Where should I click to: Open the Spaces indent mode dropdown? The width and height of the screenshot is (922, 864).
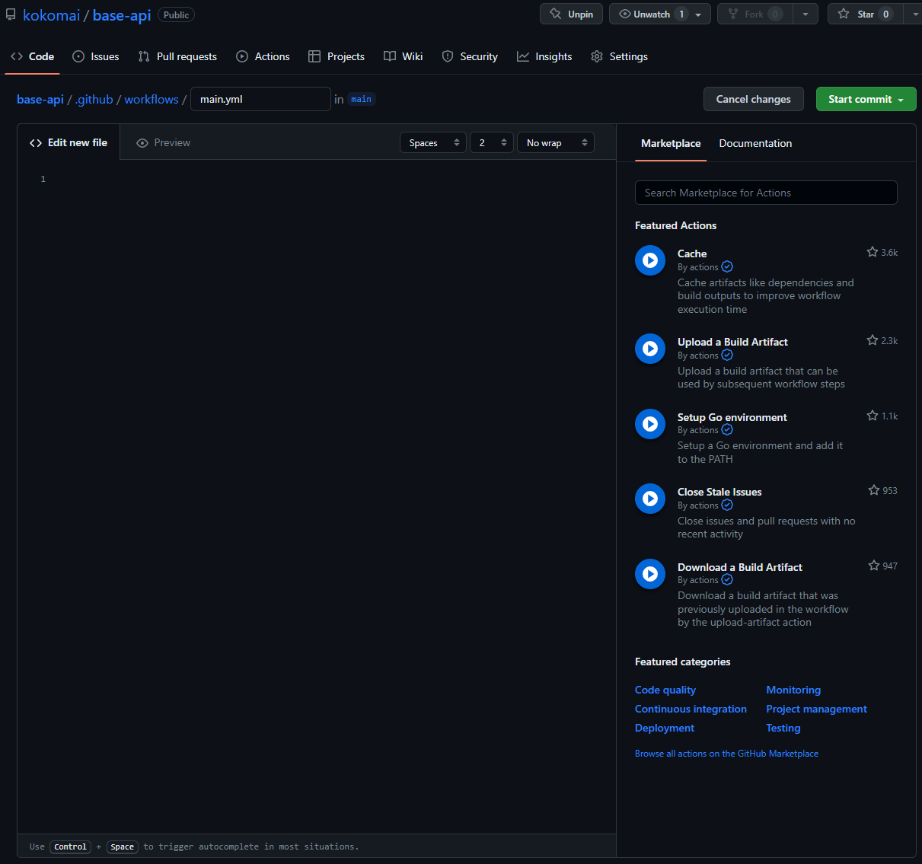(432, 142)
